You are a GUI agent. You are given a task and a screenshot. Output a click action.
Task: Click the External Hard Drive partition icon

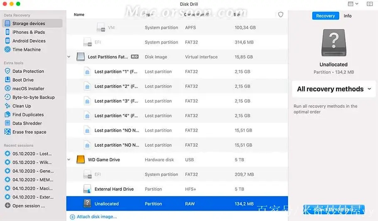pyautogui.click(x=87, y=189)
